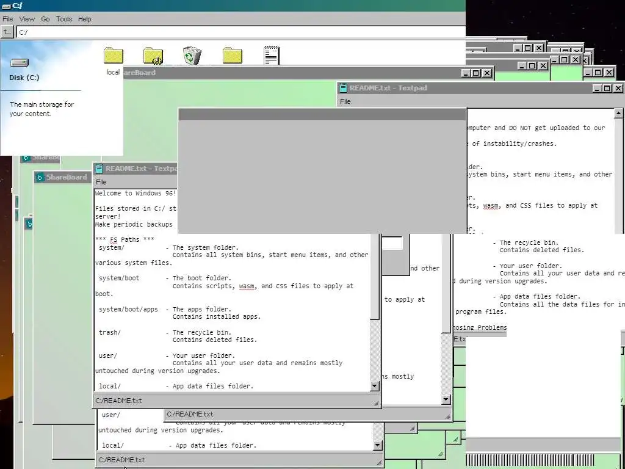Go up one directory with the up-arrow button
Image resolution: width=625 pixels, height=469 pixels.
click(7, 32)
